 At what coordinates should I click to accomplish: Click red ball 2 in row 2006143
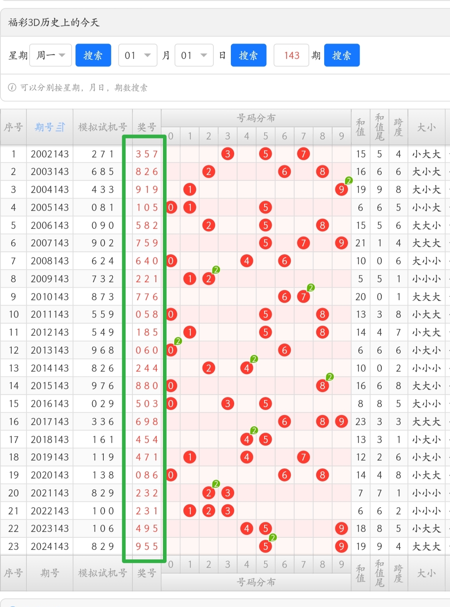coord(209,225)
